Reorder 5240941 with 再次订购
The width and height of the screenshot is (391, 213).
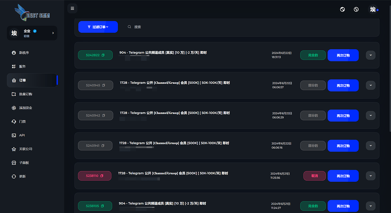coord(343,146)
